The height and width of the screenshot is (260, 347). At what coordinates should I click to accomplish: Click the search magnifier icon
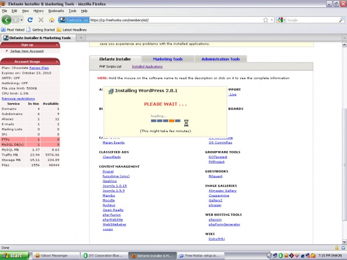341,20
